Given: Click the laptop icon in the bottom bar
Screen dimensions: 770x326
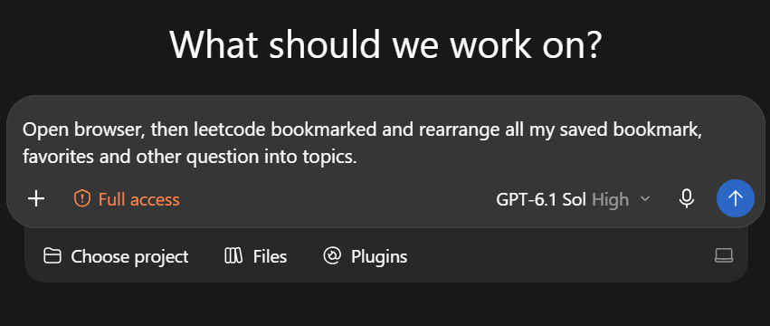Looking at the screenshot, I should click(x=723, y=255).
